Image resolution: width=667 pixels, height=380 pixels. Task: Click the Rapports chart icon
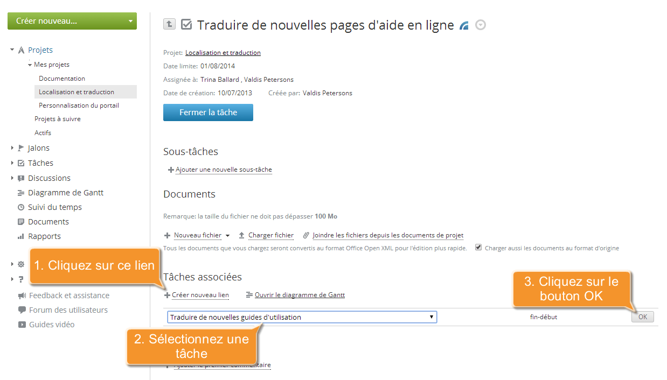click(x=21, y=236)
